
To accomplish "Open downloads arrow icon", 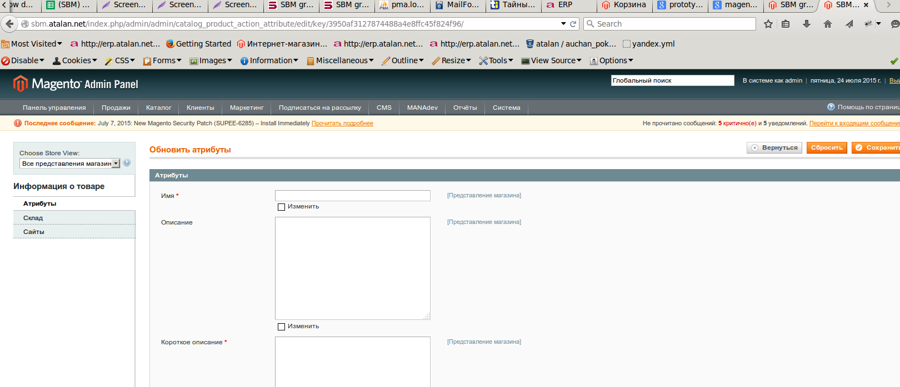I will pos(807,24).
